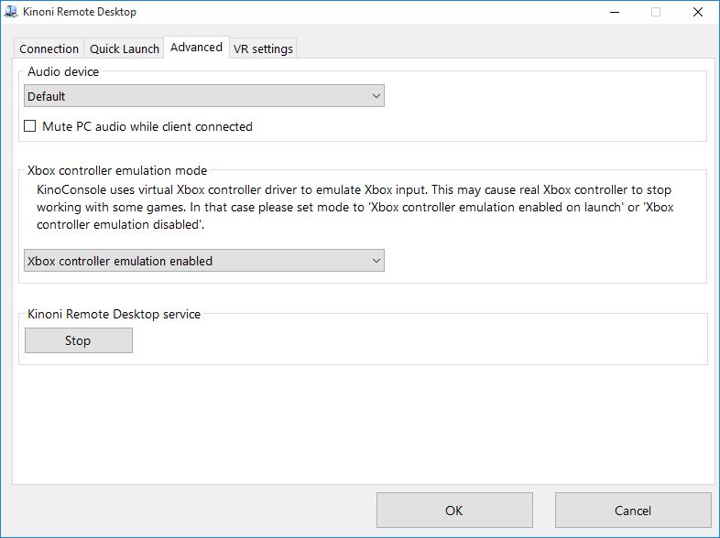Confirm settings with the OK button

(x=454, y=510)
